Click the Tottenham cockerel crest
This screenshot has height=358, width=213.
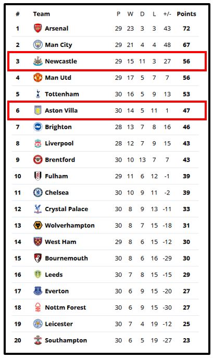[x=38, y=94]
